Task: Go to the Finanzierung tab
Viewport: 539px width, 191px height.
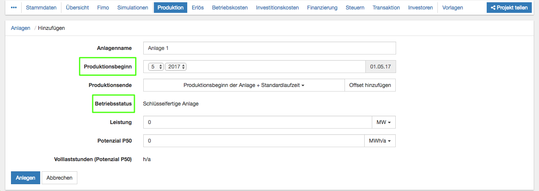Action: point(322,8)
